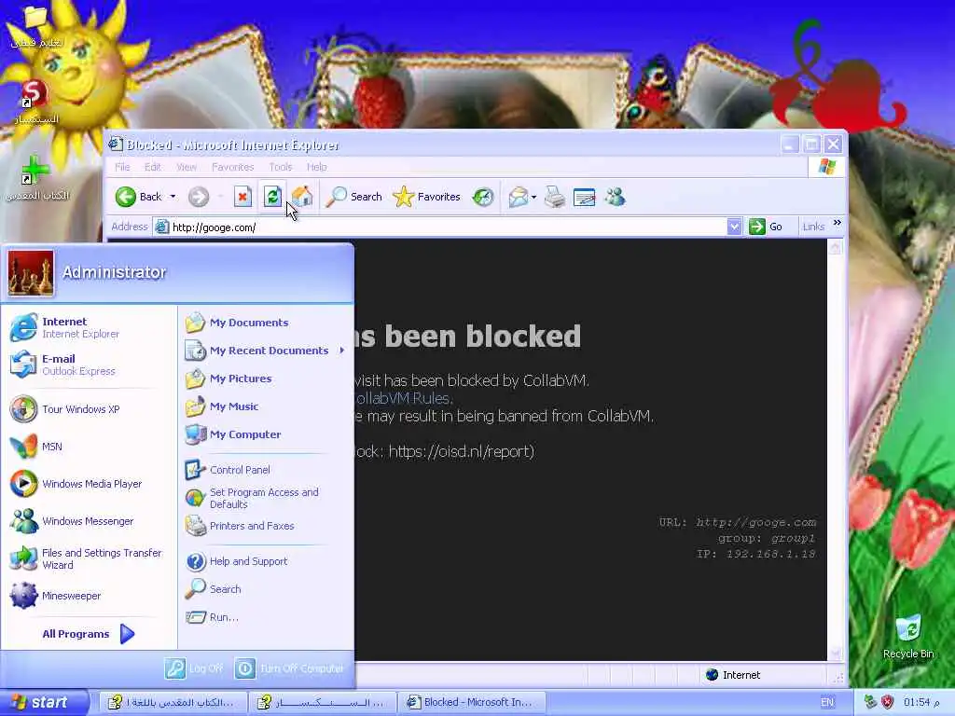Open the Edit menu
Viewport: 955px width, 716px height.
tap(152, 167)
